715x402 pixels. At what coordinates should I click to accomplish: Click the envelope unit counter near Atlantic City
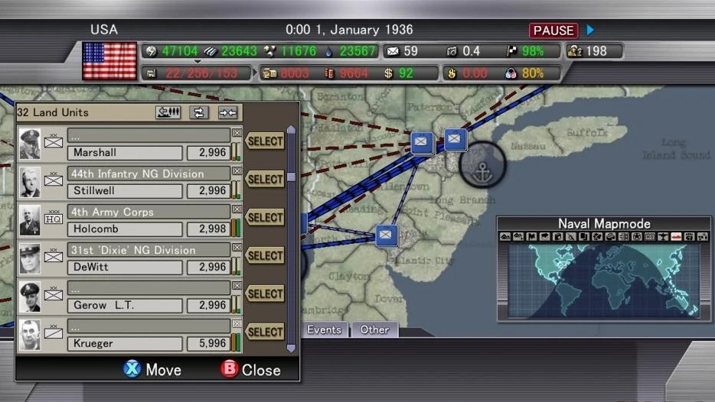click(386, 235)
